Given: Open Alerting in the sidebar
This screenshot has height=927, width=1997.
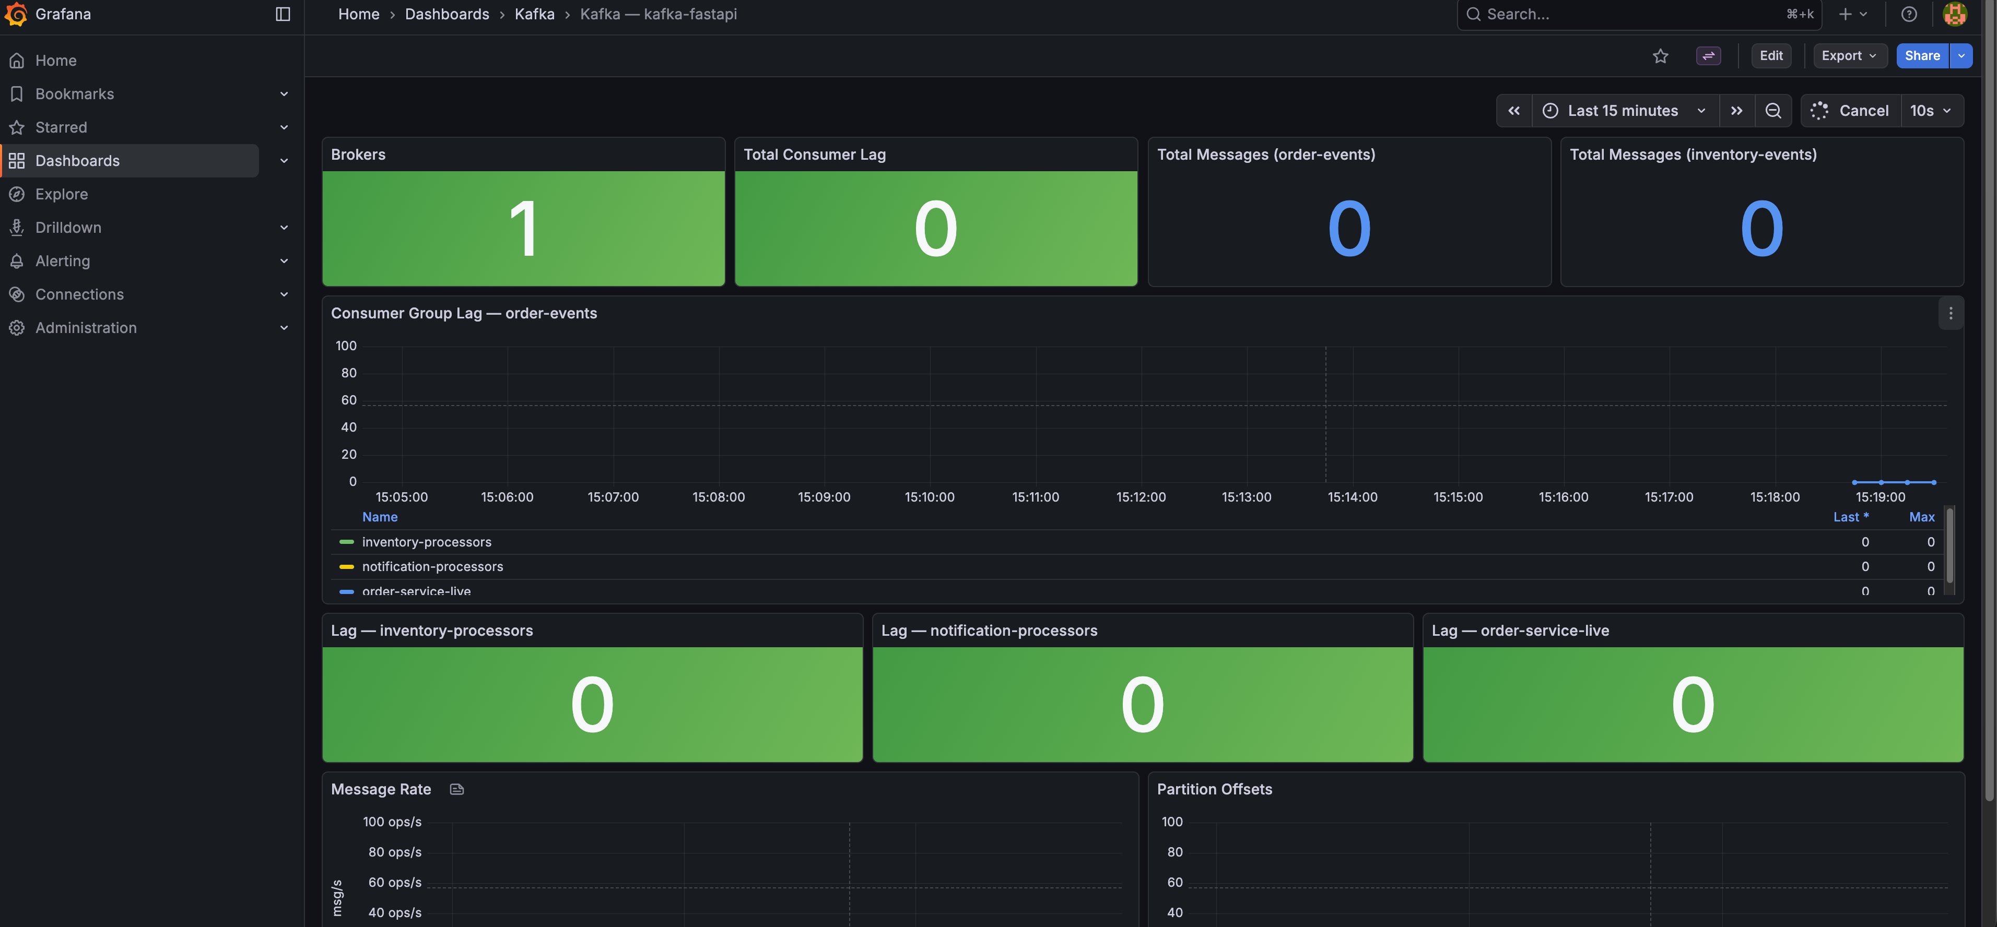Looking at the screenshot, I should point(63,260).
